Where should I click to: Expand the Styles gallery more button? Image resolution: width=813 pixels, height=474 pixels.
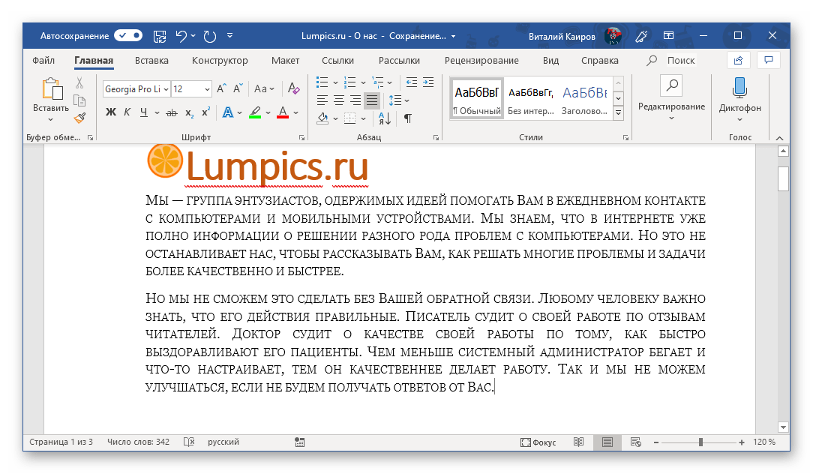pos(619,113)
